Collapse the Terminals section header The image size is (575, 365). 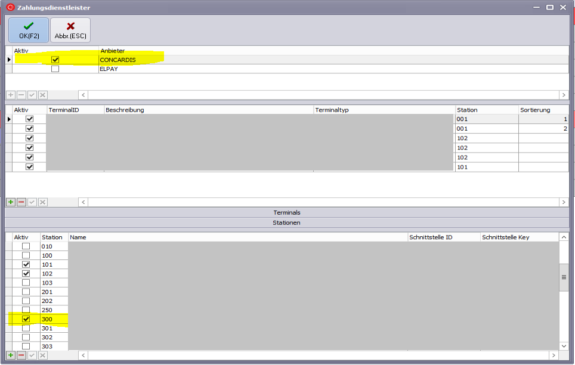coord(287,212)
